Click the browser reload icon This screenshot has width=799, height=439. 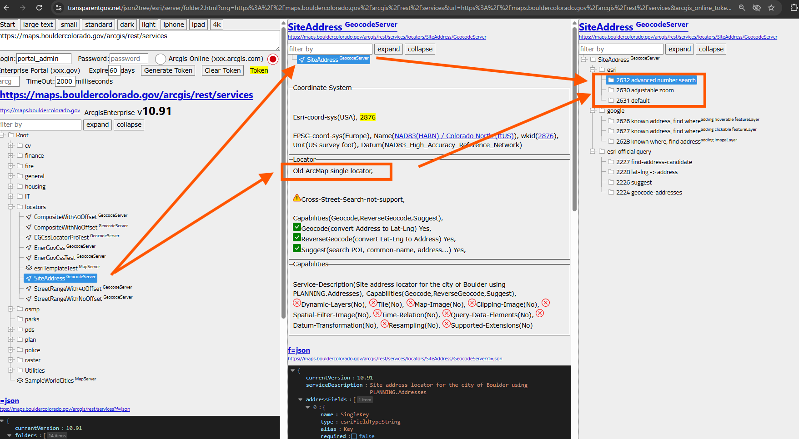click(x=39, y=8)
